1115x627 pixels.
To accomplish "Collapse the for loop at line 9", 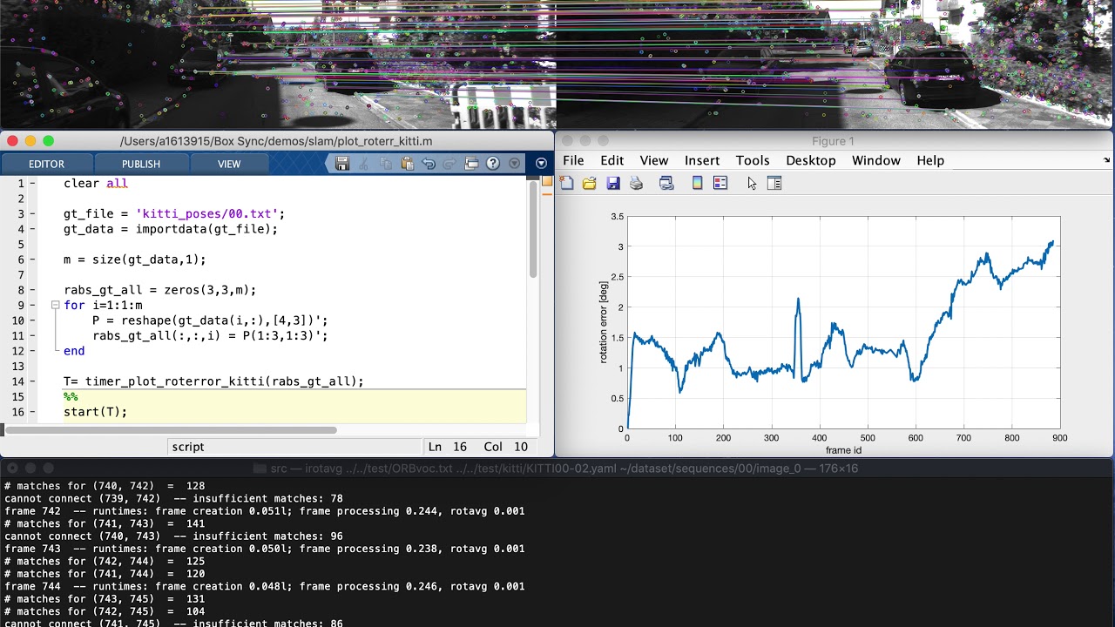I will point(55,306).
